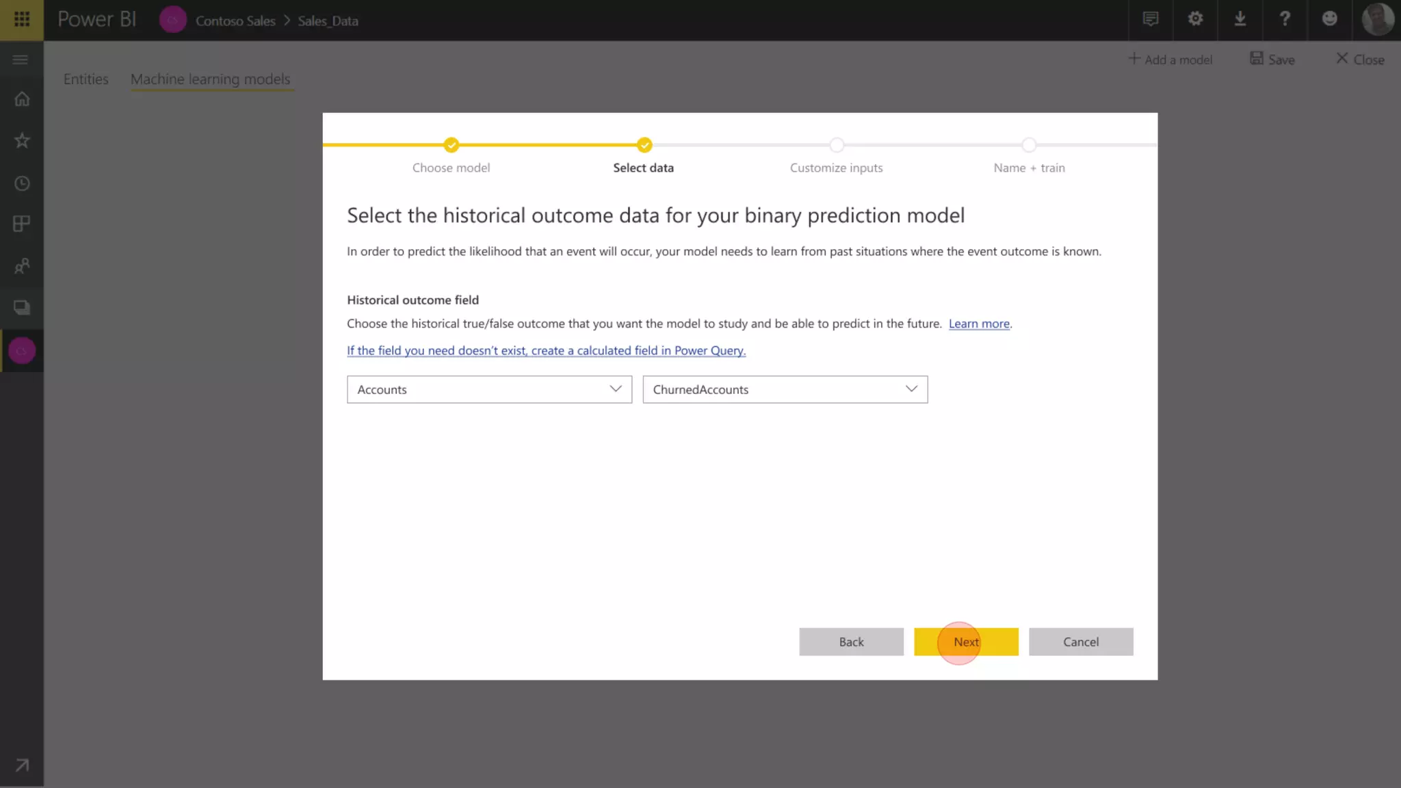
Task: Click the download arrow icon
Action: pos(1240,19)
